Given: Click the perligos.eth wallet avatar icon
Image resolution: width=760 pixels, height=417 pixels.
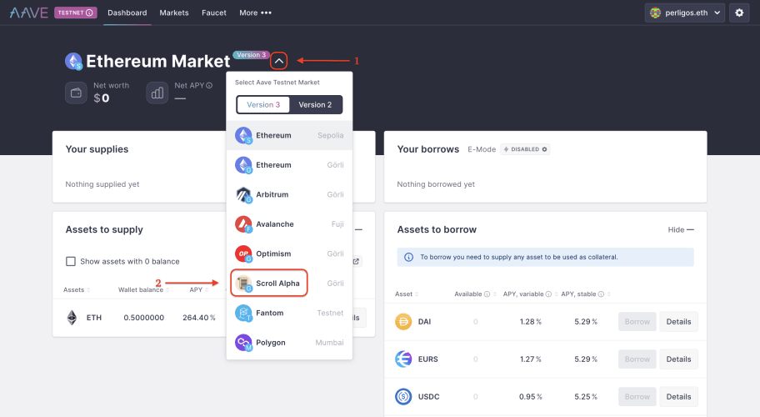Looking at the screenshot, I should click(x=655, y=13).
